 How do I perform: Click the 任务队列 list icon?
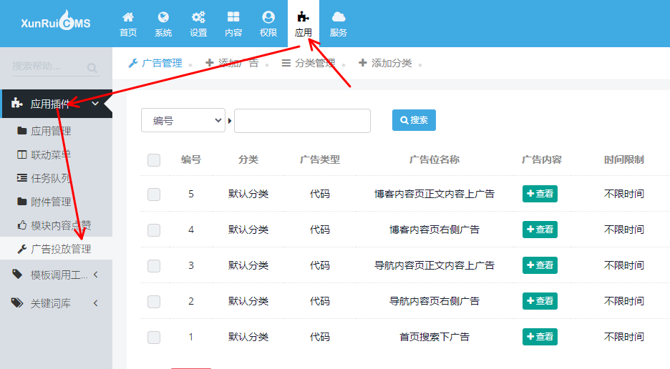(21, 178)
